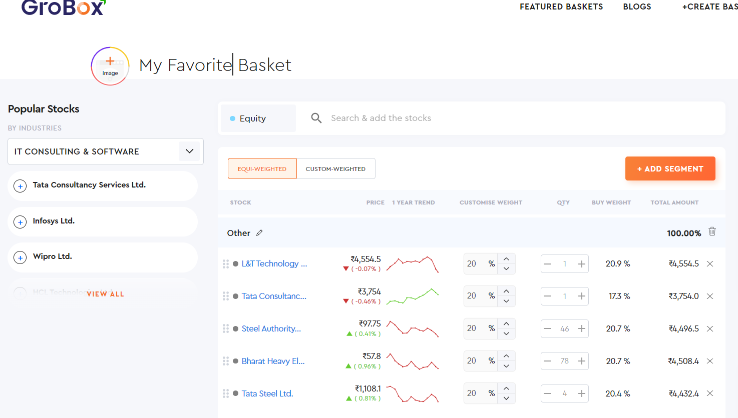This screenshot has width=738, height=418.
Task: Open the IT CONSULTING & SOFTWARE dropdown
Action: click(189, 151)
